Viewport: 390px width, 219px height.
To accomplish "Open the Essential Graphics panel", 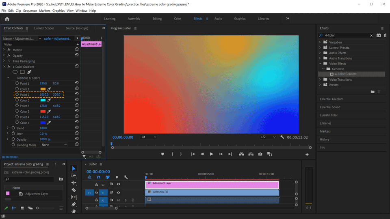I will 331,99.
